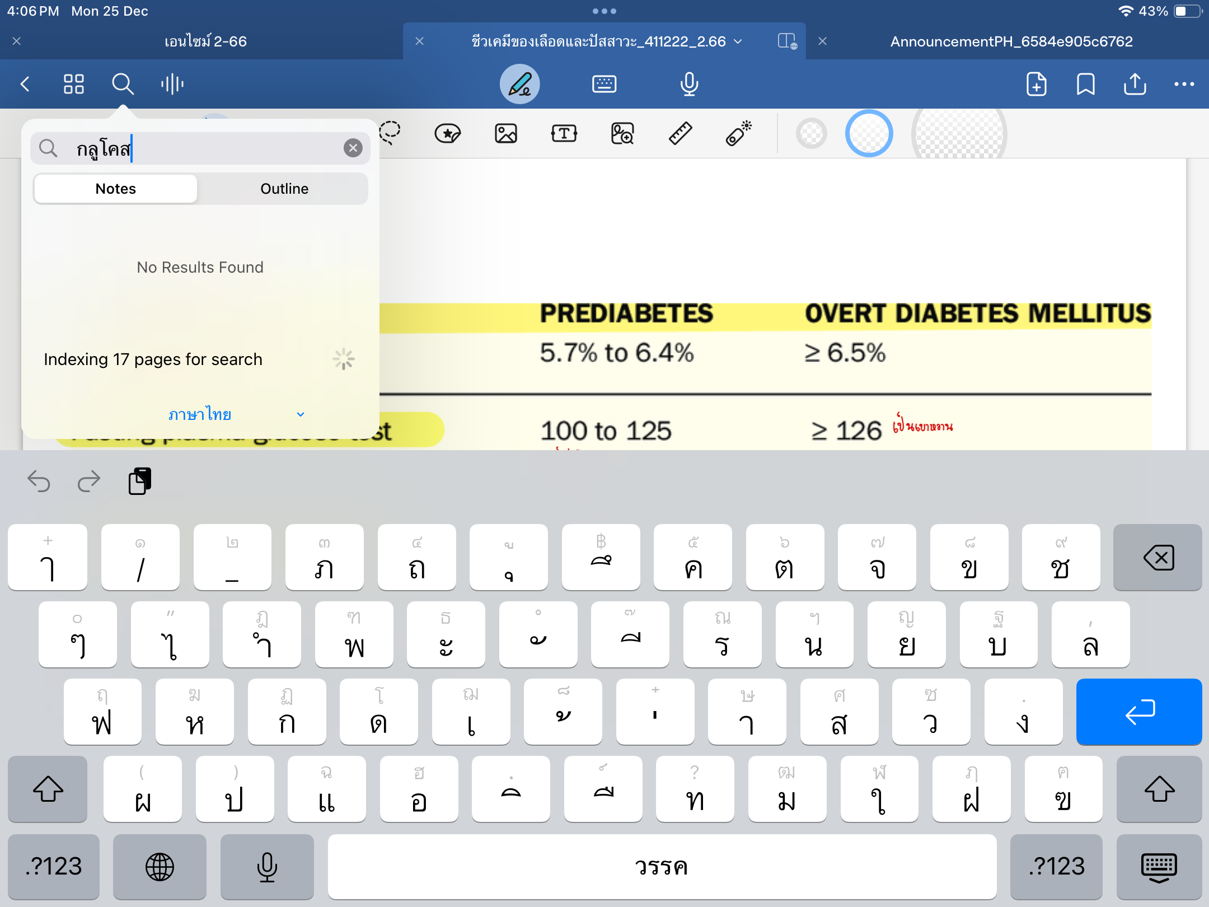Add a new page
This screenshot has height=907, width=1209.
pos(1037,84)
